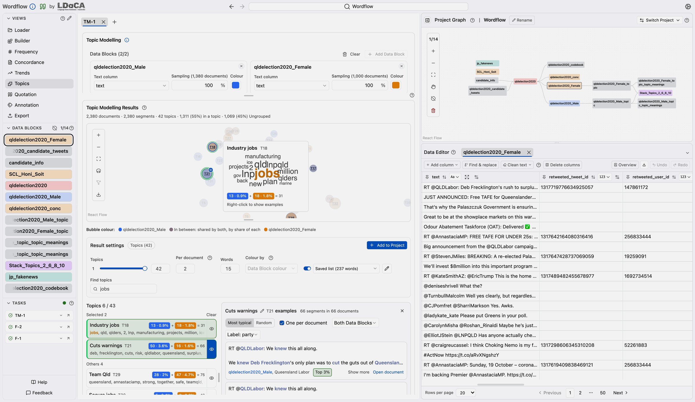Click the edit views pencil icon
Viewport: 695px width, 402px height.
[x=69, y=18]
